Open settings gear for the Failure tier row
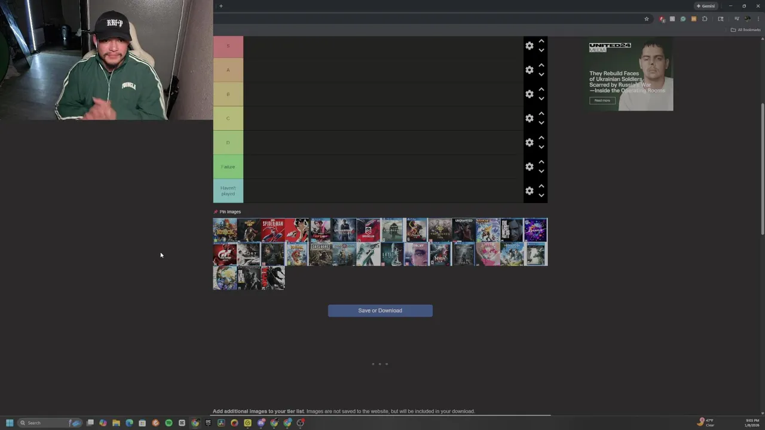Image resolution: width=765 pixels, height=430 pixels. pos(530,167)
